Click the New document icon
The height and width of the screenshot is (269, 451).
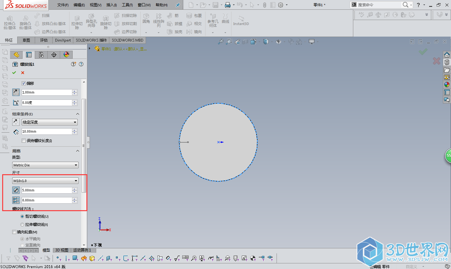pos(191,5)
